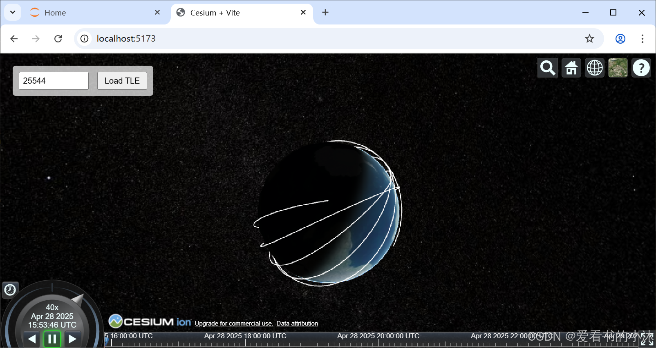Minimize the browser window
Image resolution: width=656 pixels, height=348 pixels.
[x=585, y=13]
